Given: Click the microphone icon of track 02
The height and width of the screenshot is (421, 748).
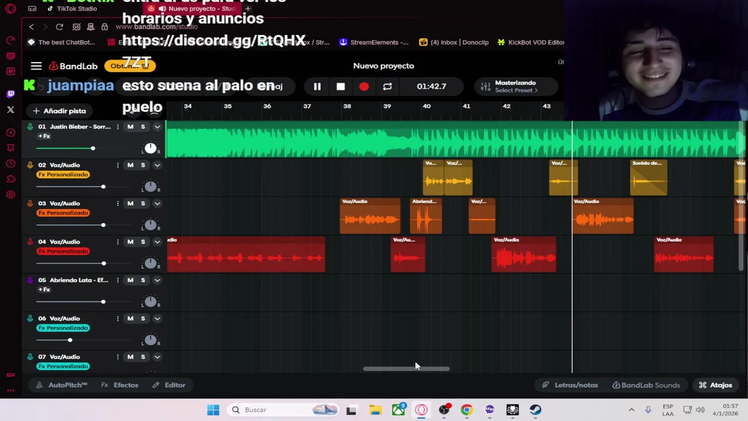Looking at the screenshot, I should pos(30,165).
